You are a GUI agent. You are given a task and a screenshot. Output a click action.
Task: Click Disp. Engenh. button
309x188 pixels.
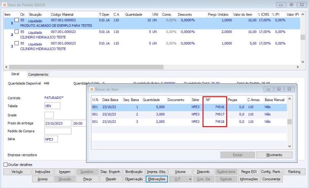[111, 172]
